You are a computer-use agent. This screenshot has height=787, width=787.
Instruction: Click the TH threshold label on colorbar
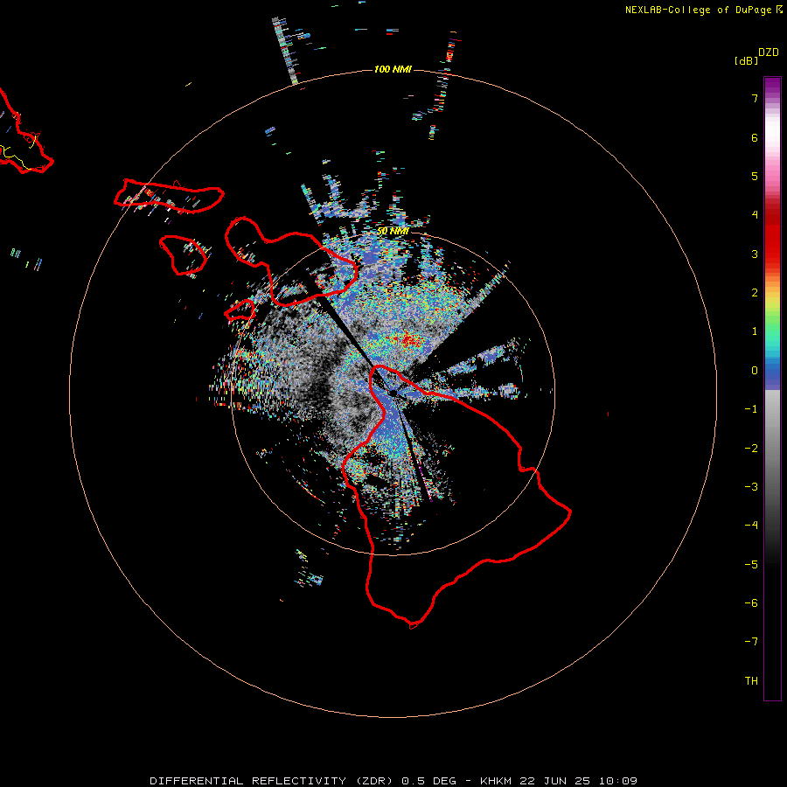tap(751, 681)
